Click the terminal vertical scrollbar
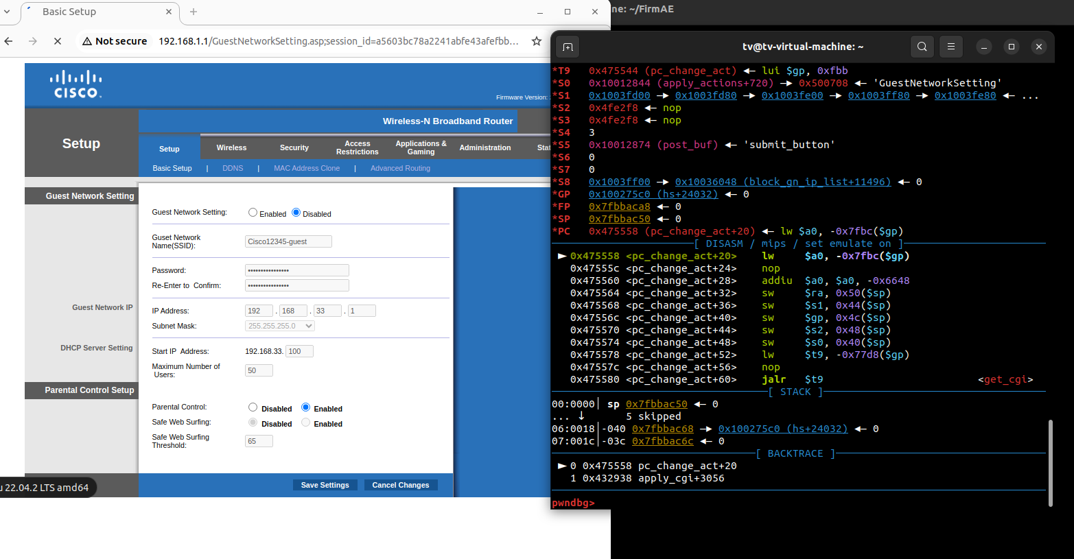 point(1051,463)
